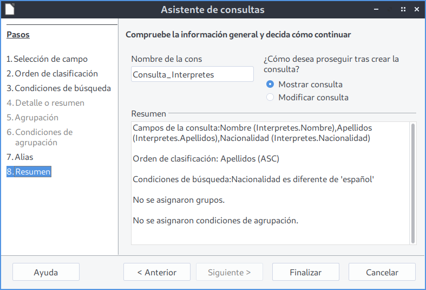Close the Asistente de consultas dialog
426x290 pixels.
point(417,10)
